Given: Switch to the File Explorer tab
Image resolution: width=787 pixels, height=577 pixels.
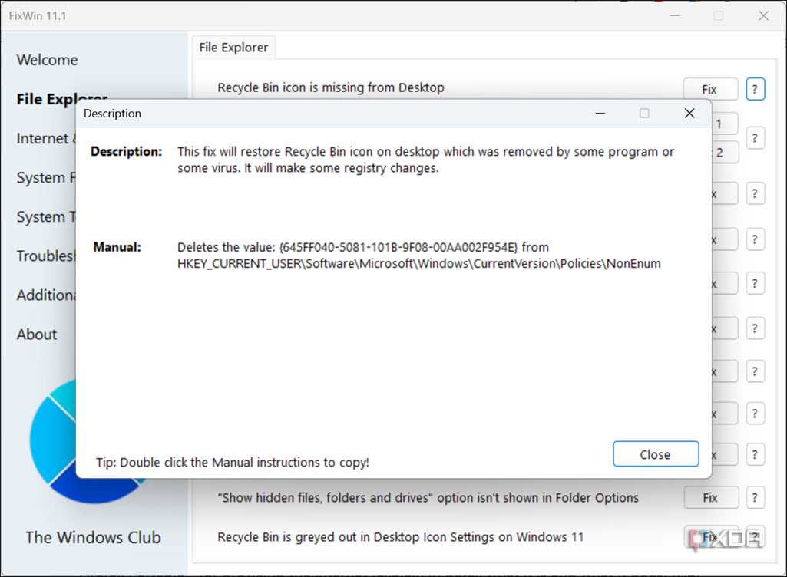Looking at the screenshot, I should pos(233,47).
